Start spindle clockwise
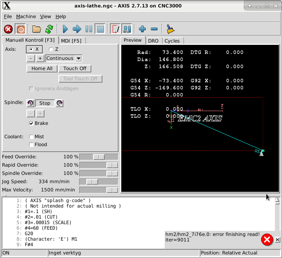Viewport: 282px width, 258px height. [59, 103]
